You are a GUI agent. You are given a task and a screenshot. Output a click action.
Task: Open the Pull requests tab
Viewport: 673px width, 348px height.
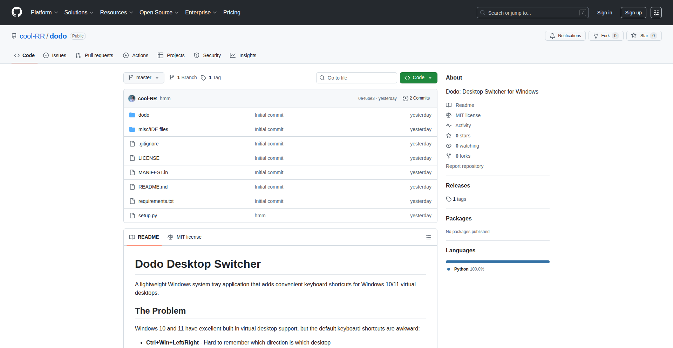(94, 55)
